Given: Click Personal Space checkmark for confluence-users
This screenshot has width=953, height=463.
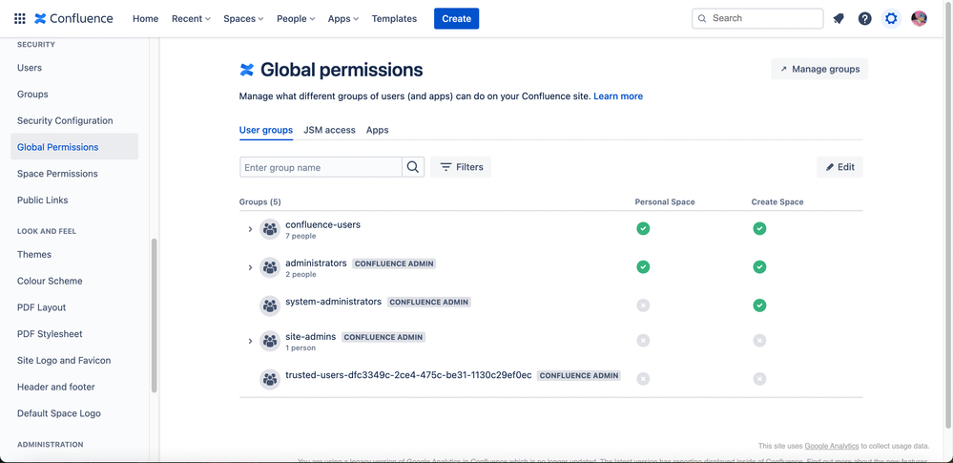Looking at the screenshot, I should [643, 229].
